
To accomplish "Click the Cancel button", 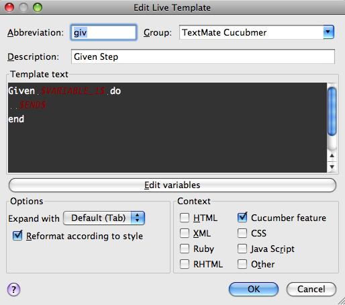I will point(311,289).
